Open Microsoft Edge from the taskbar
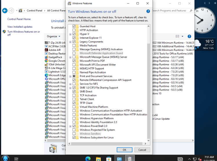This screenshot has height=161, width=217. coord(88,159)
